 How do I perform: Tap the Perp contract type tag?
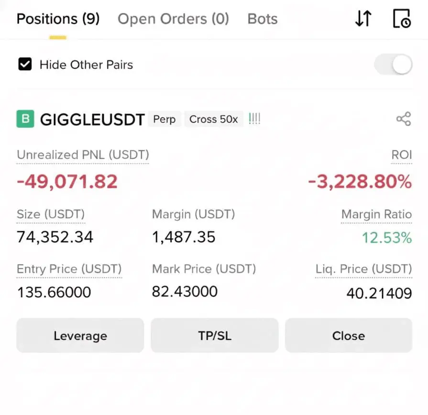(x=165, y=119)
